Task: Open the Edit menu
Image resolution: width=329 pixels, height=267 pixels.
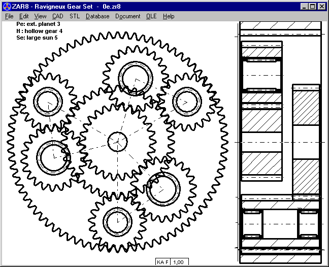Action: 24,16
